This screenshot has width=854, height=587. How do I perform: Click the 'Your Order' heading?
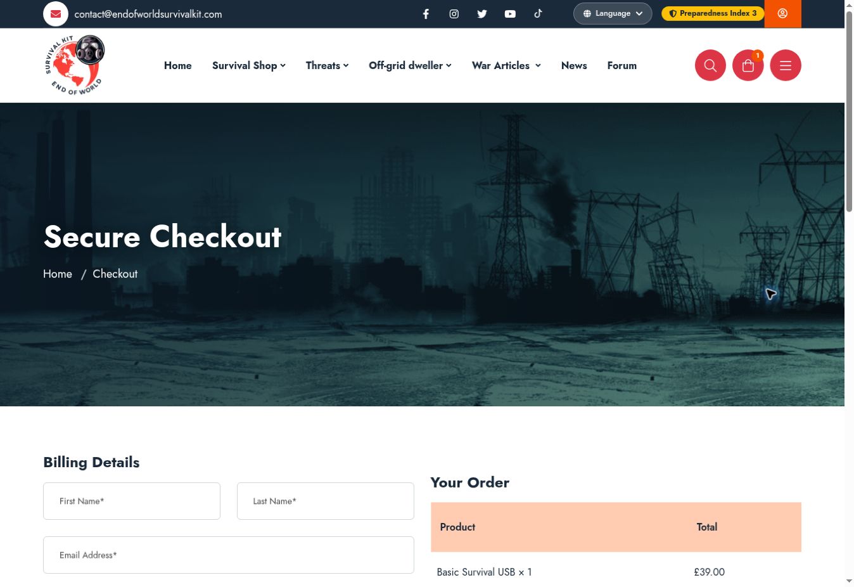point(470,482)
